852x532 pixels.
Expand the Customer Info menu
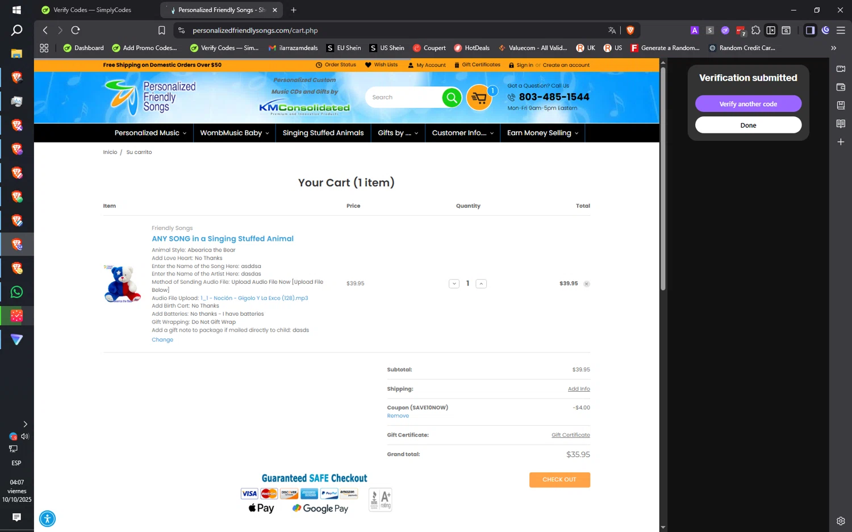463,133
